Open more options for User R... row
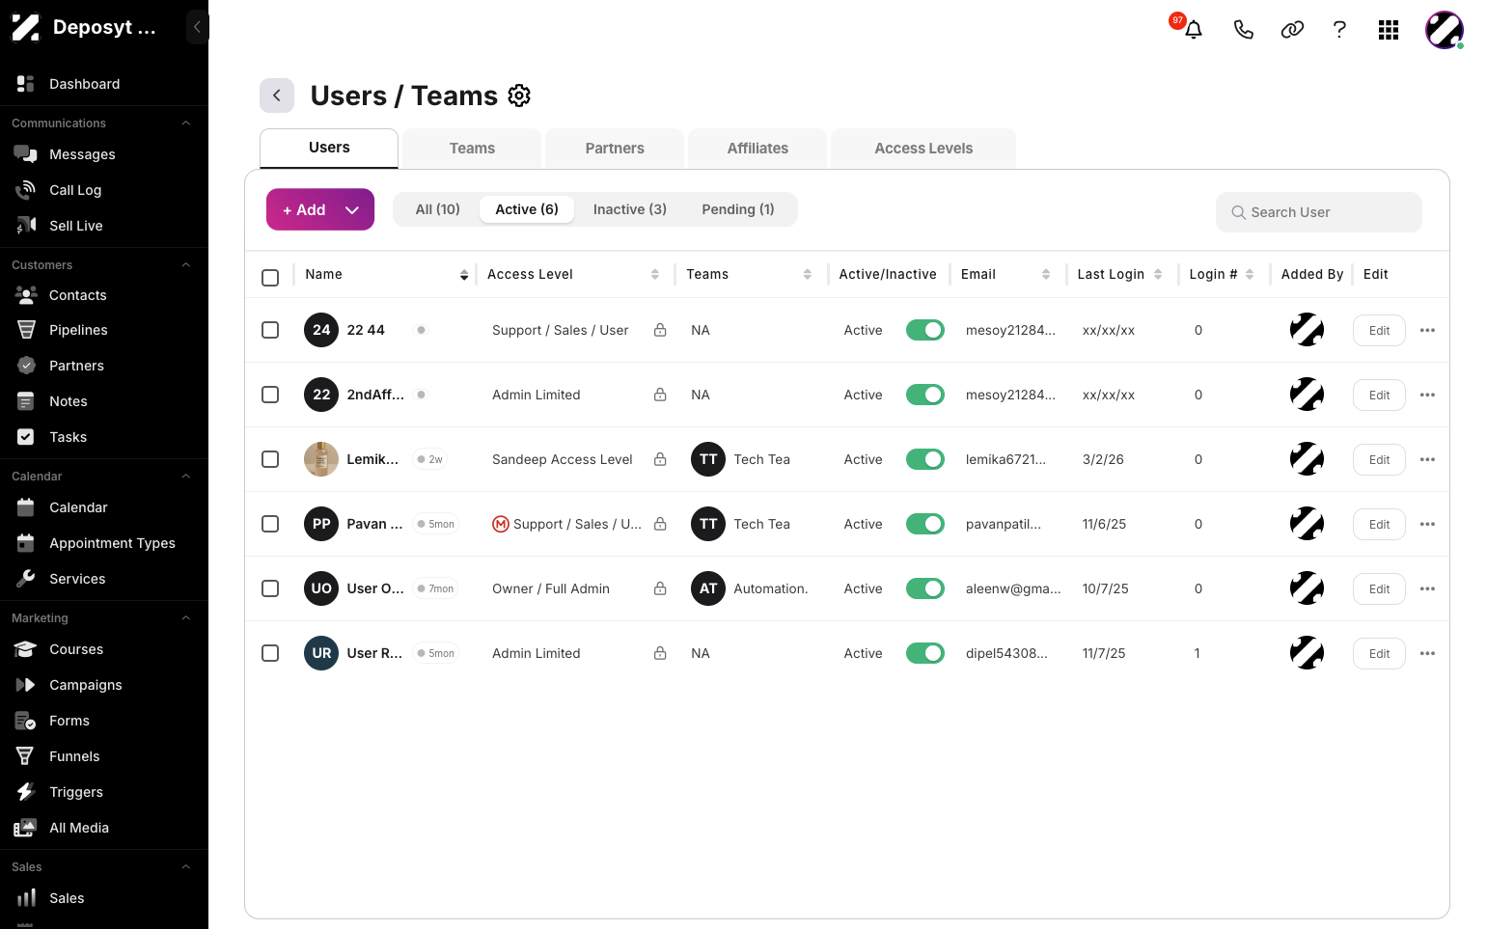 (1428, 653)
